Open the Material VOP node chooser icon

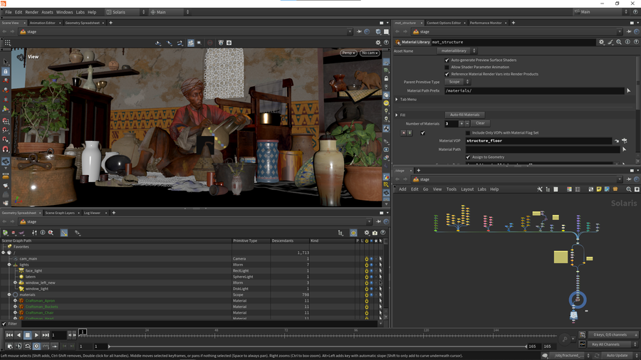click(x=625, y=141)
